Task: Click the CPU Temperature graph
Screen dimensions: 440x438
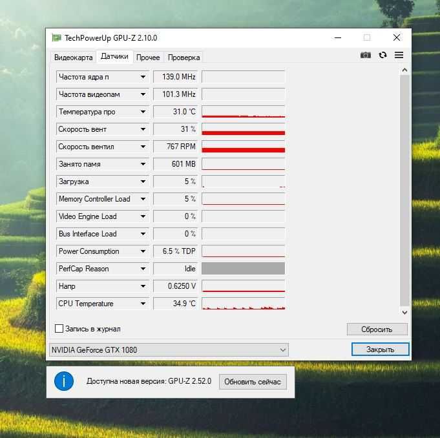Action: (x=244, y=304)
